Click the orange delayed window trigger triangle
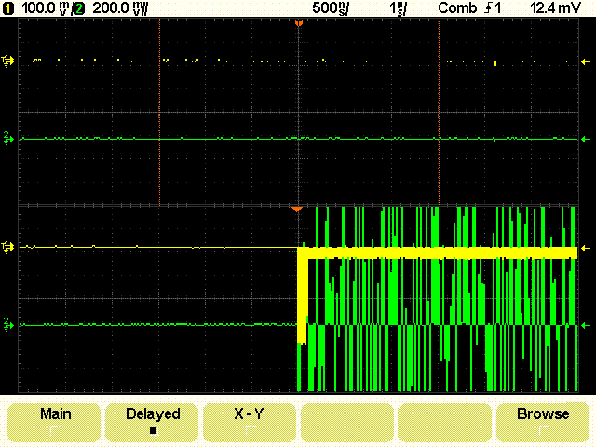Image resolution: width=596 pixels, height=447 pixels. tap(297, 210)
